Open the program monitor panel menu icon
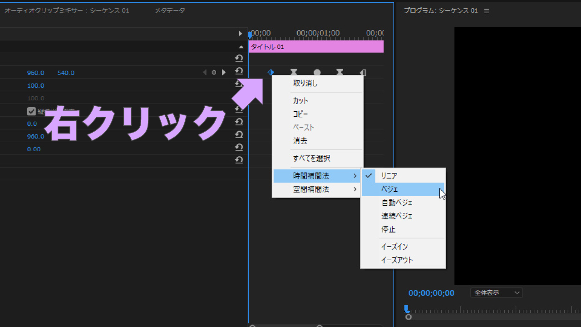The height and width of the screenshot is (327, 581). click(487, 11)
